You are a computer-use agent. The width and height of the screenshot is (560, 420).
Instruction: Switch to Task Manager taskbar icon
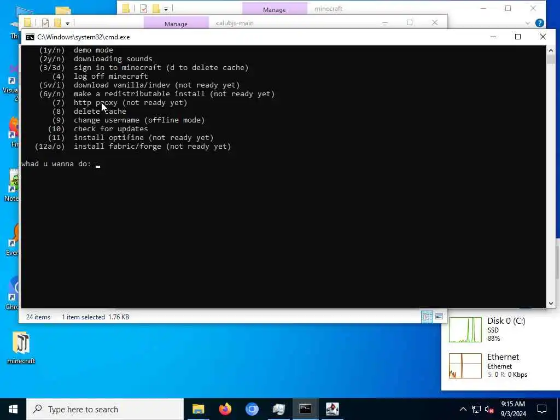pos(278,409)
